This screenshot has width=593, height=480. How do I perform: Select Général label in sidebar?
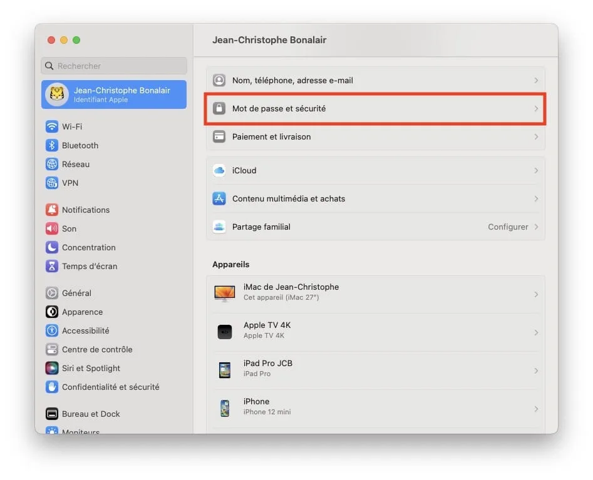coord(76,293)
